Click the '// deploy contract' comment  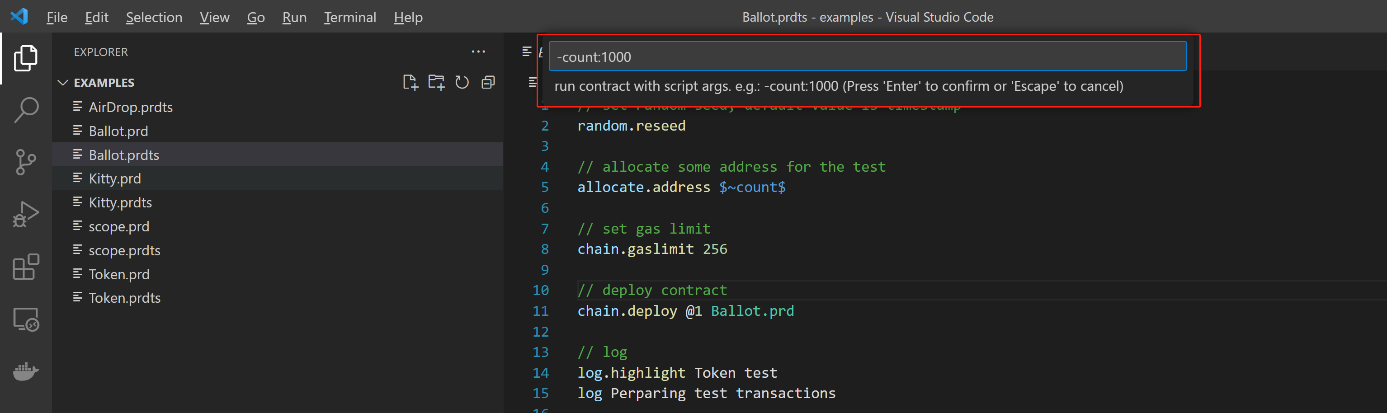(x=652, y=290)
